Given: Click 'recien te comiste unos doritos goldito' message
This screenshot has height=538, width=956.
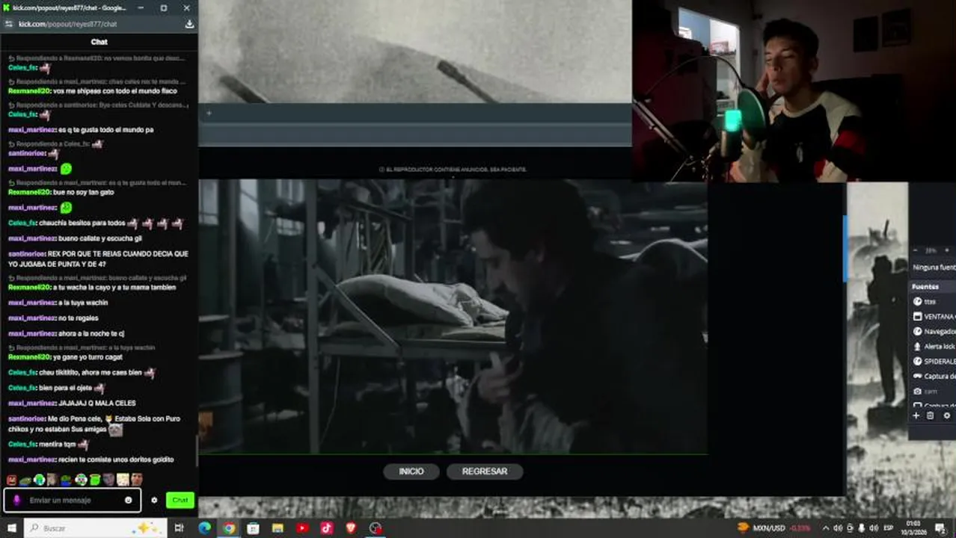Looking at the screenshot, I should point(116,460).
